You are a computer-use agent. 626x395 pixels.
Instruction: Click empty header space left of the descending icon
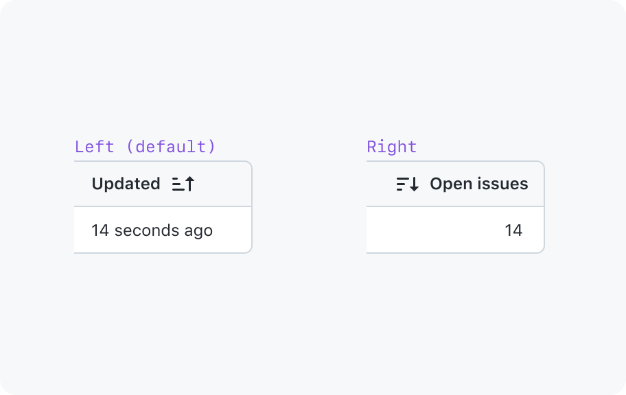[x=381, y=184]
